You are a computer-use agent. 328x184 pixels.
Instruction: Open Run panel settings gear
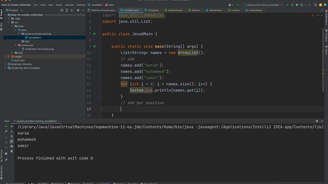317,121
